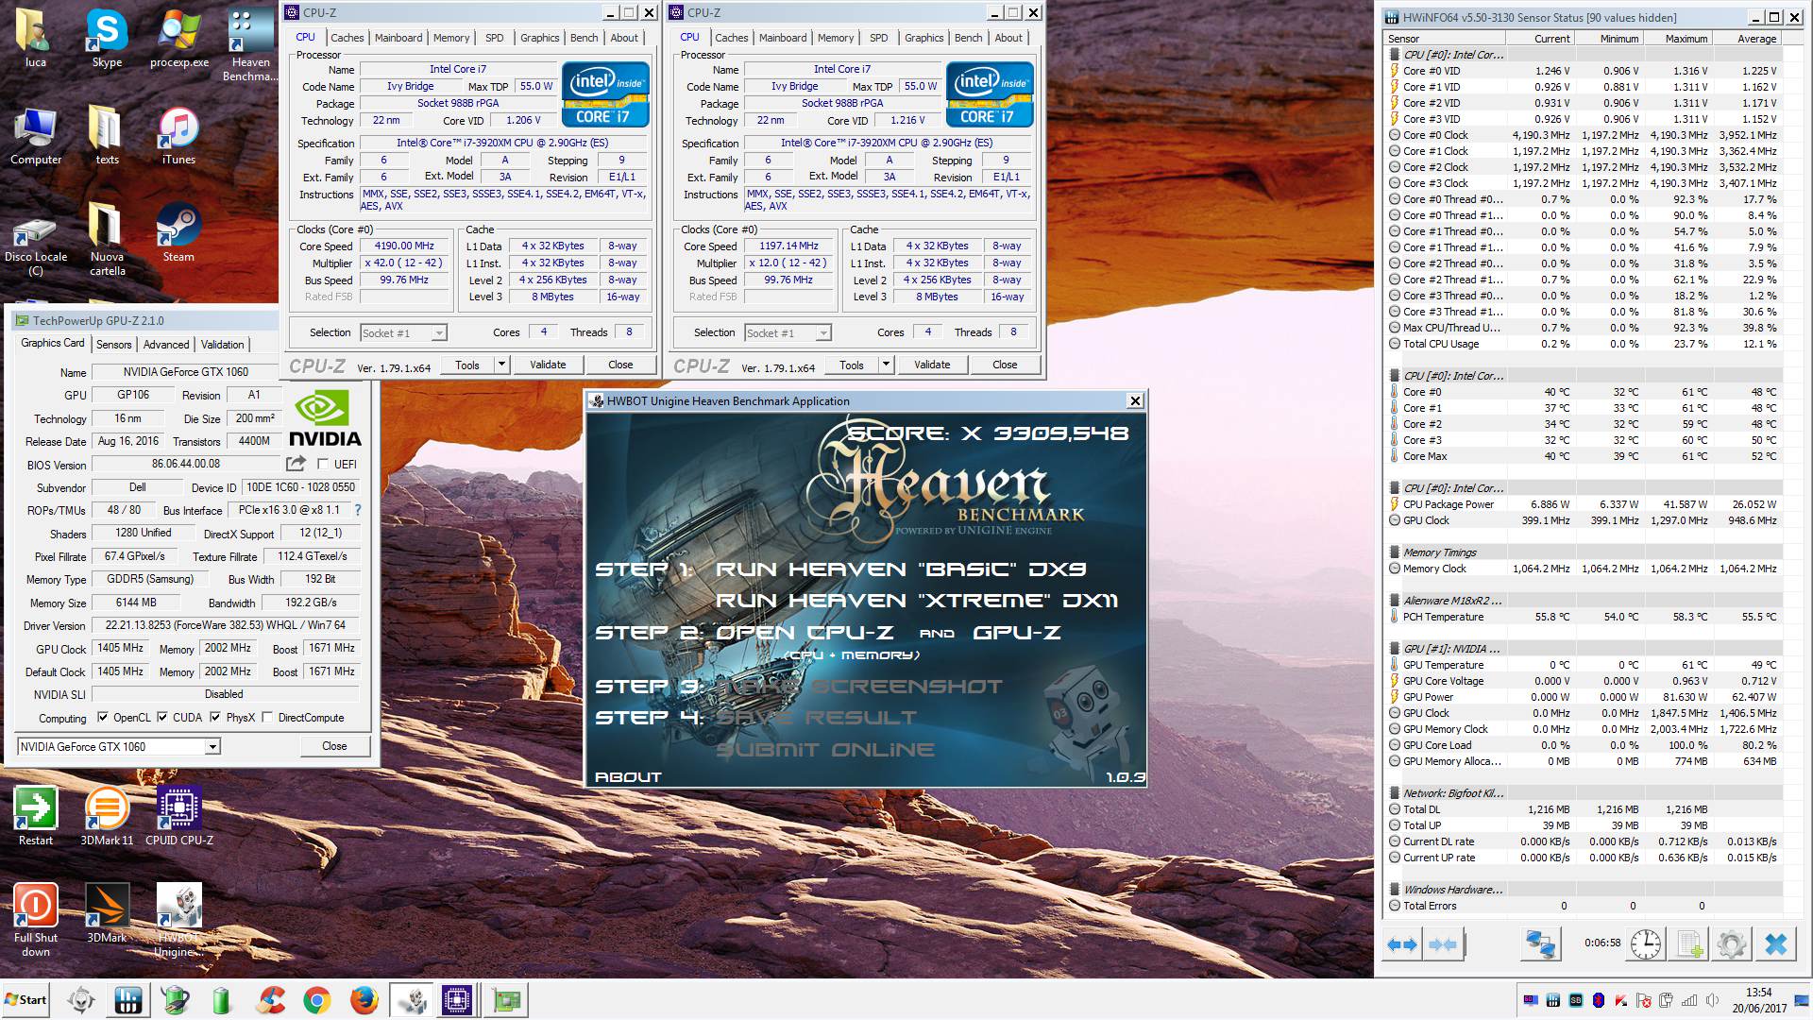Click HWiNFO log file sheet button
Viewport: 1813px width, 1020px height.
click(1689, 944)
